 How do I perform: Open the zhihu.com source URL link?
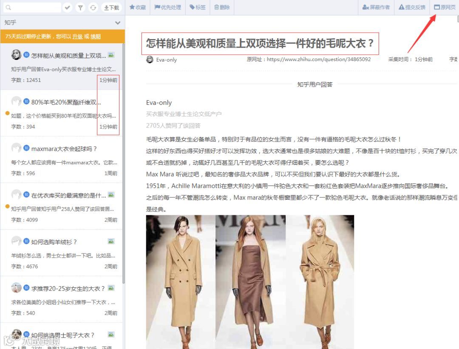coord(319,59)
